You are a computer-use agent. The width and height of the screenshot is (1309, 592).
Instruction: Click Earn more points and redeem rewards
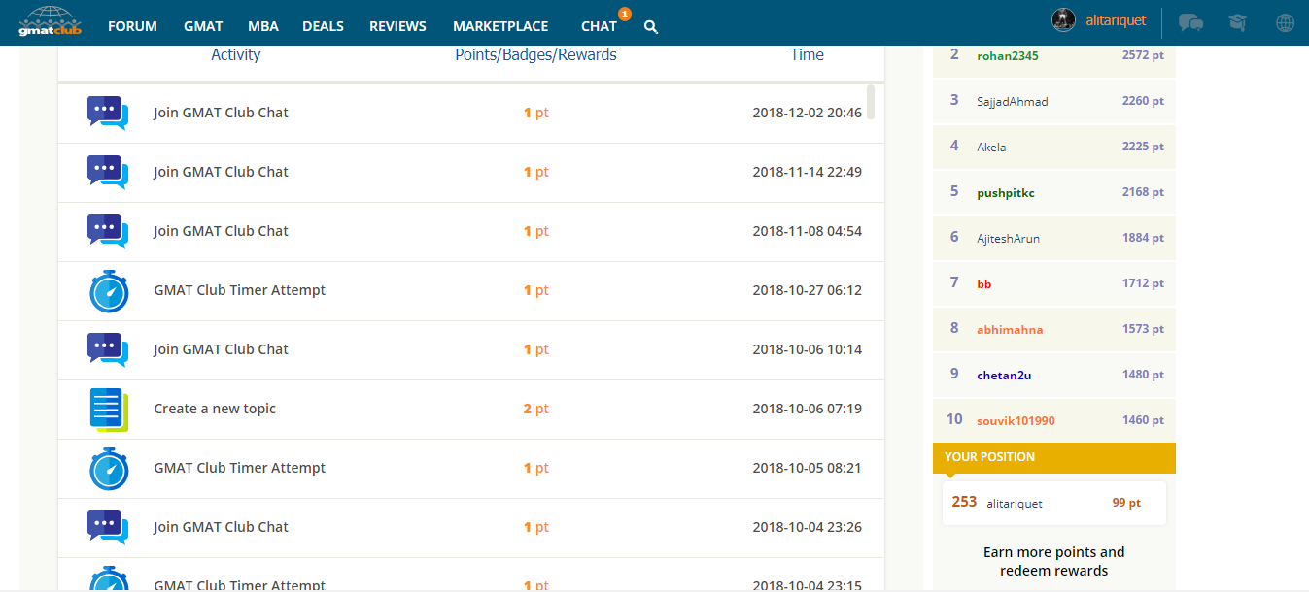coord(1054,561)
